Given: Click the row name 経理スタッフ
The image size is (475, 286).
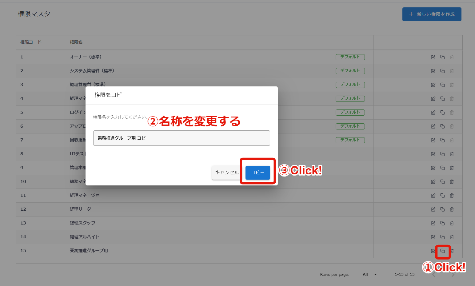Looking at the screenshot, I should tap(82, 223).
